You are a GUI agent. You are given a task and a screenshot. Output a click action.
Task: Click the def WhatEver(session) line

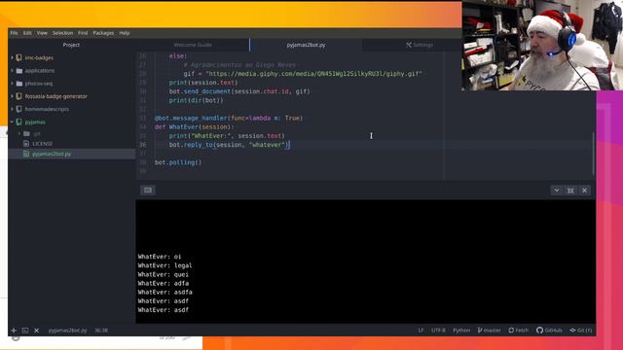[x=195, y=127]
